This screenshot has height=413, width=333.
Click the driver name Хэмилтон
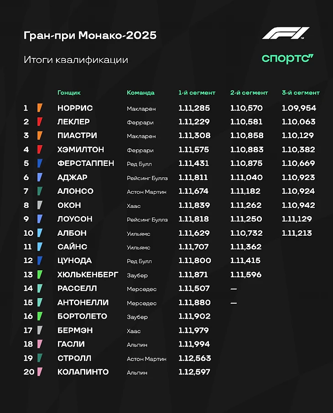pyautogui.click(x=81, y=150)
